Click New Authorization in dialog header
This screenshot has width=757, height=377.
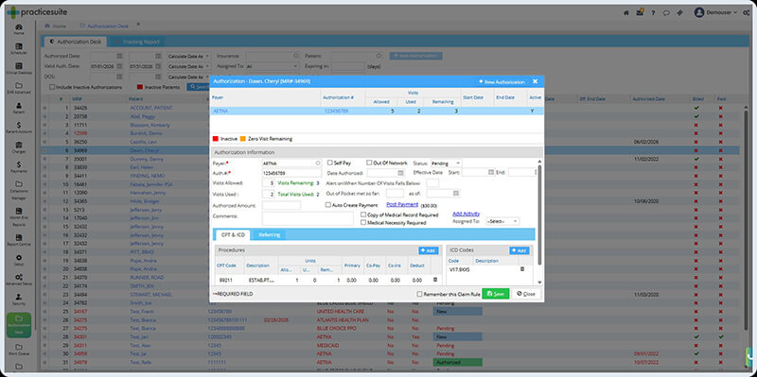(502, 82)
